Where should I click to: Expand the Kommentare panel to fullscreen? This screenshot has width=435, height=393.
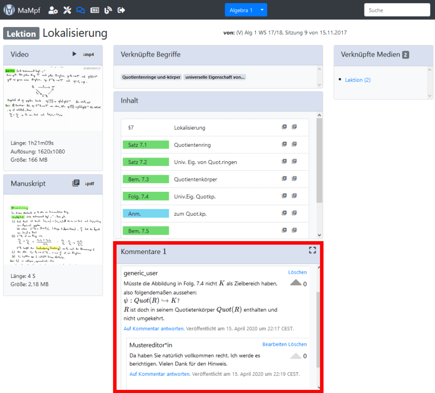coord(312,250)
